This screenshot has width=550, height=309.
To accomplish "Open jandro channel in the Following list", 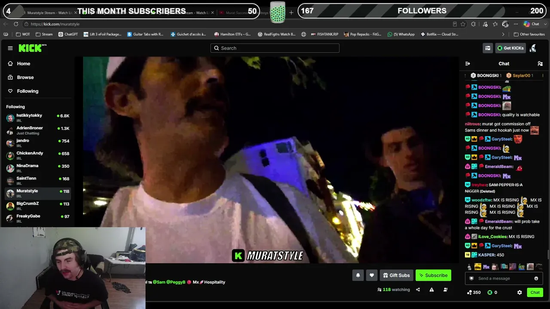I will [x=37, y=143].
